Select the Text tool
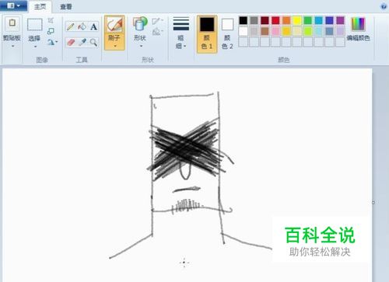Screen dimensions: 389x282 coord(93,26)
